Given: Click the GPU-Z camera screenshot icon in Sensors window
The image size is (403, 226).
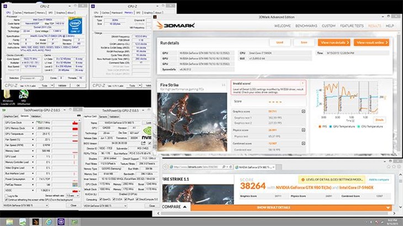Looking at the screenshot, I should [78, 116].
